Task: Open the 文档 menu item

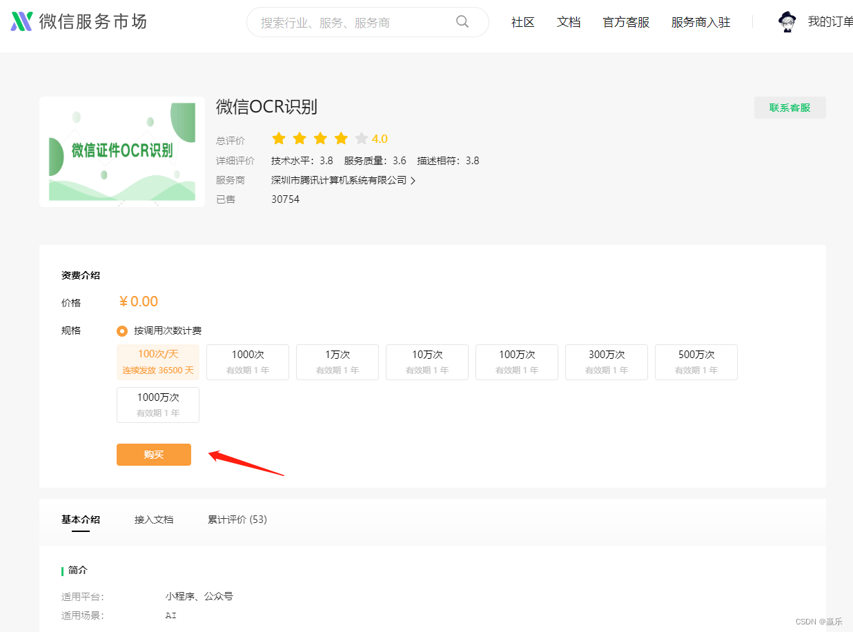Action: (569, 22)
